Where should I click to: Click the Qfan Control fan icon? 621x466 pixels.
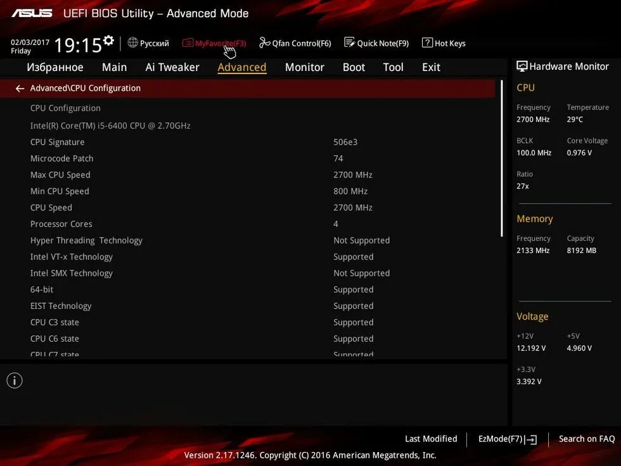264,42
